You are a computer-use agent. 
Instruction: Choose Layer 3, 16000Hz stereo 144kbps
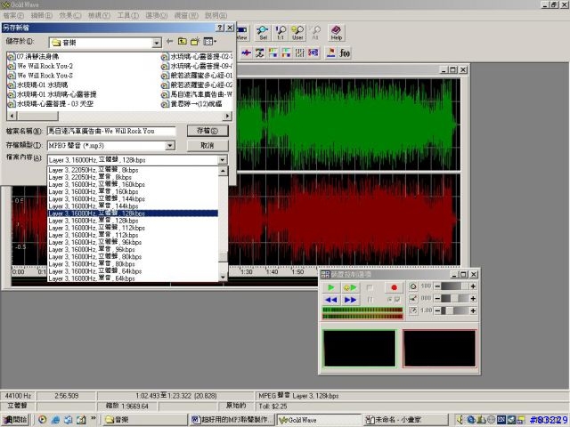pyautogui.click(x=133, y=199)
